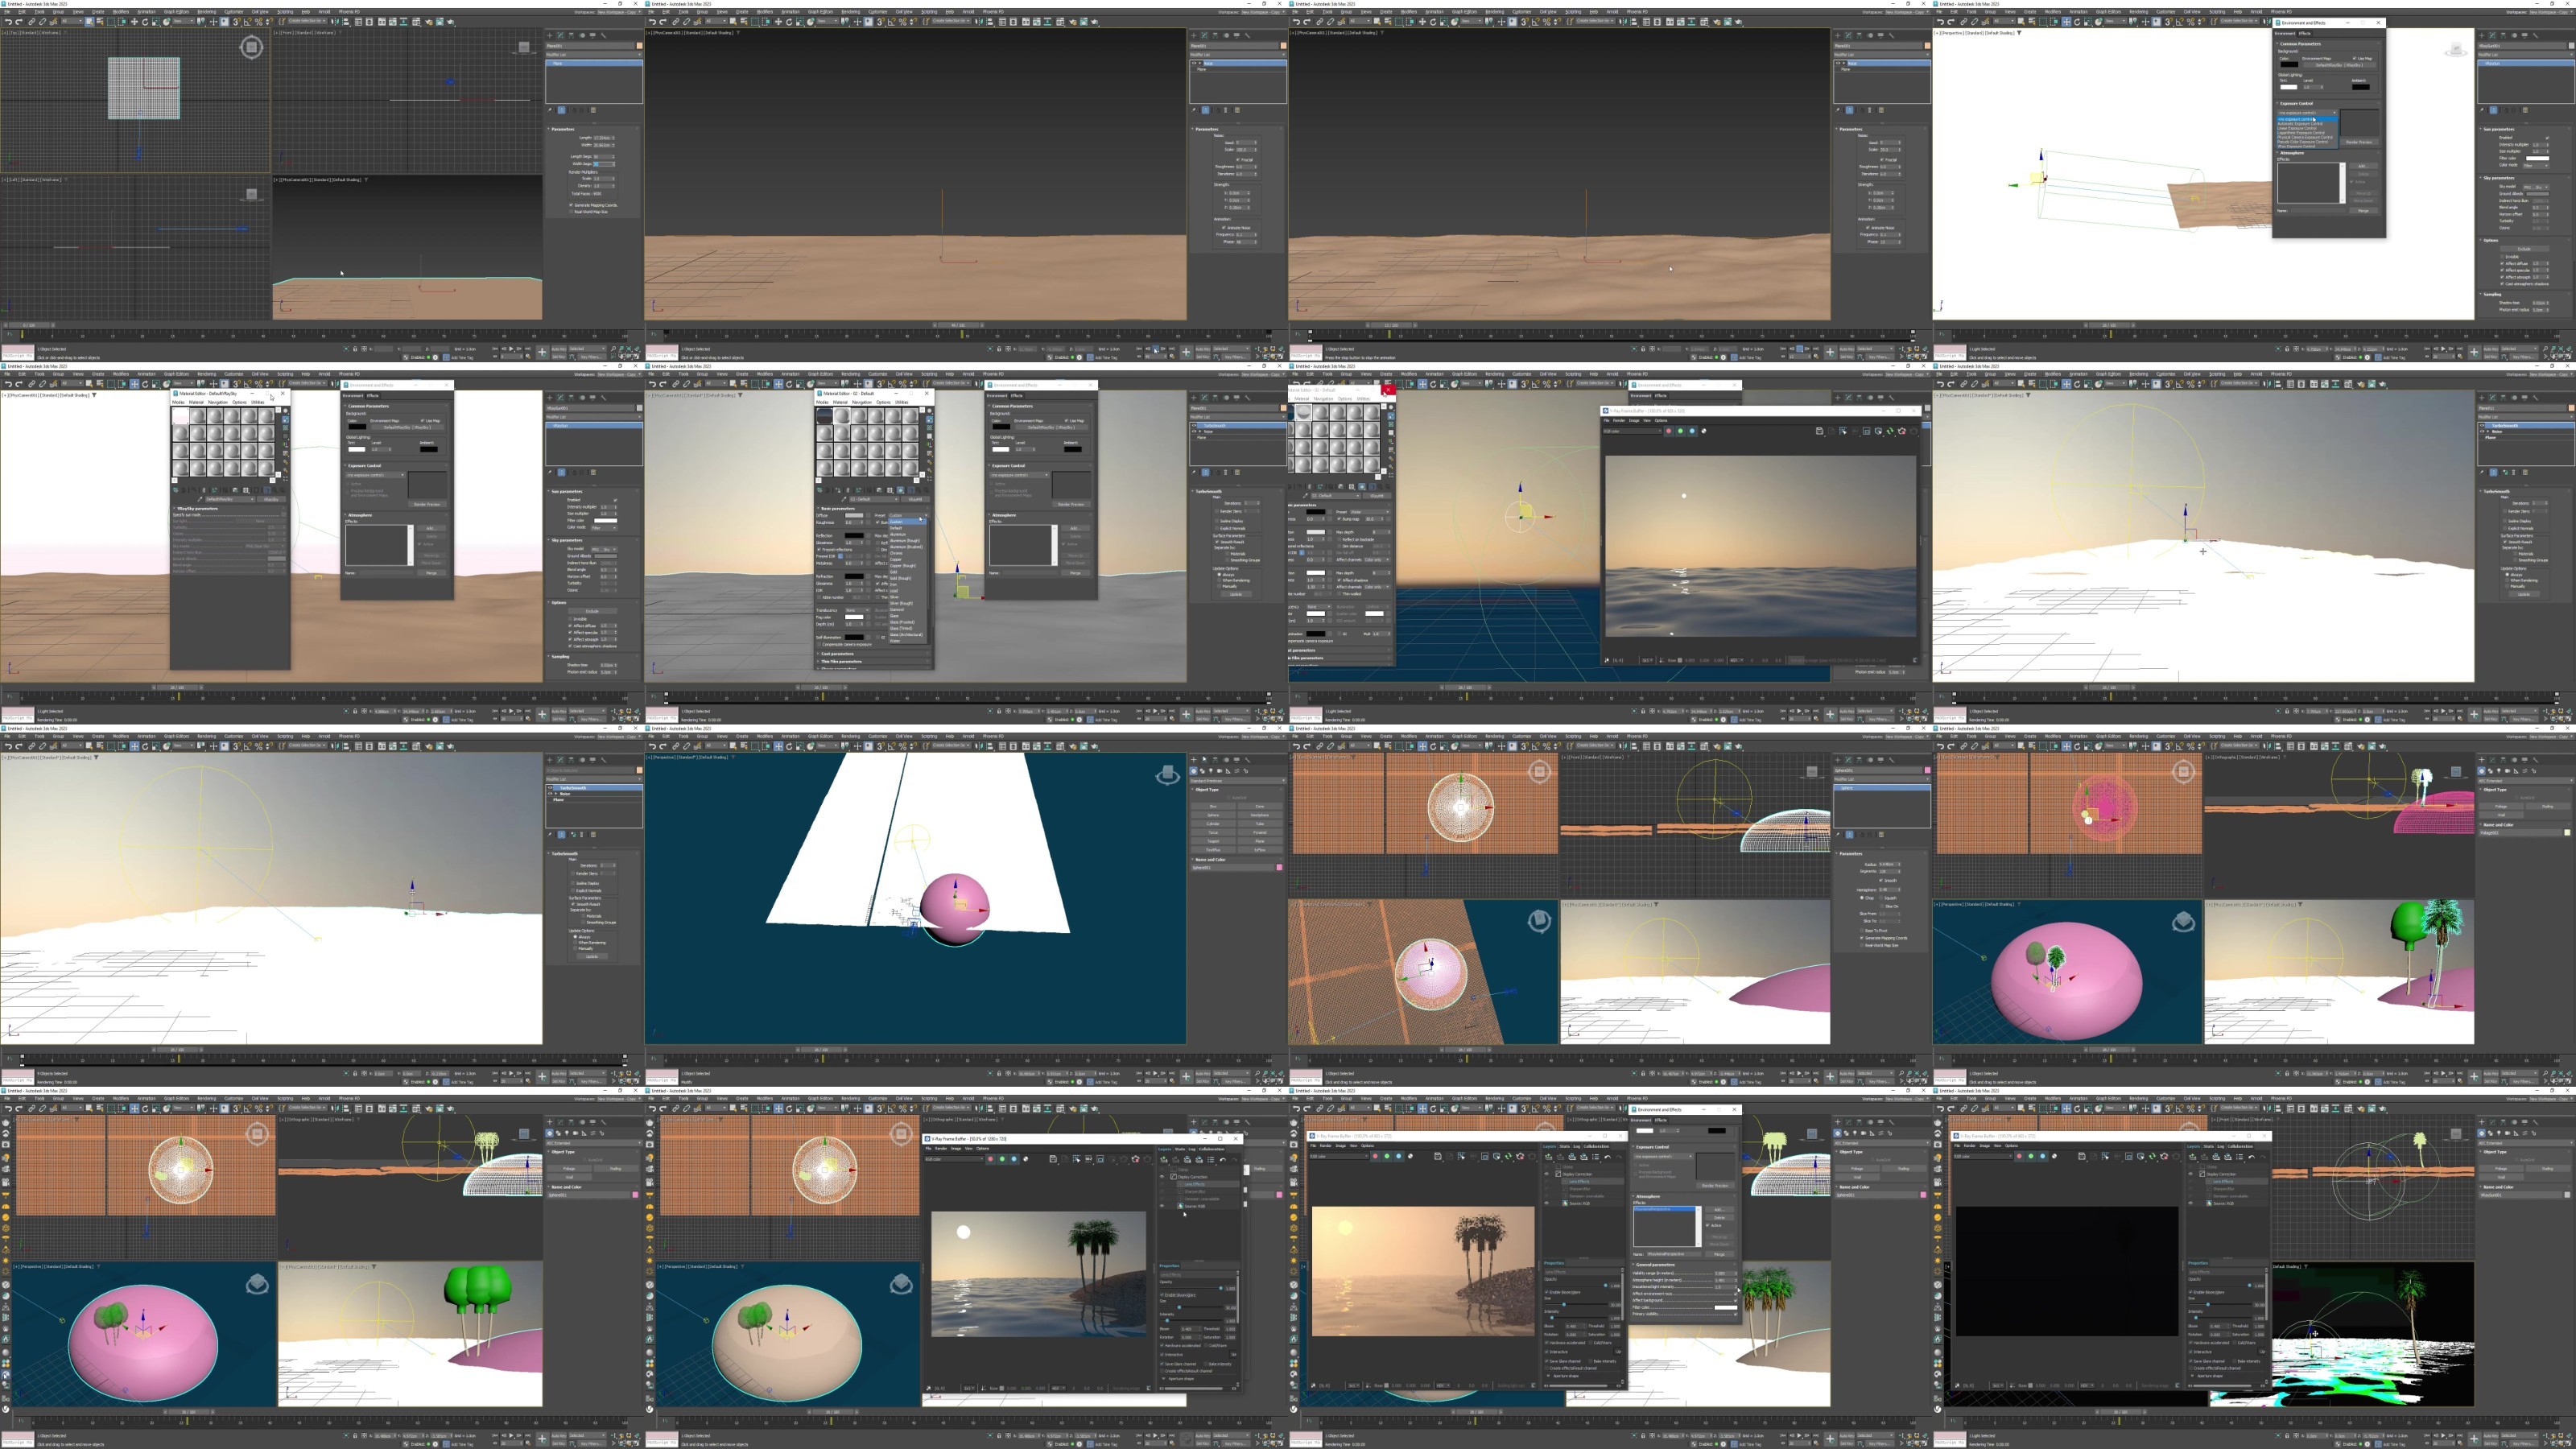
Task: Click Length Segs field in Plane001 four-viewport frame
Action: coord(604,157)
